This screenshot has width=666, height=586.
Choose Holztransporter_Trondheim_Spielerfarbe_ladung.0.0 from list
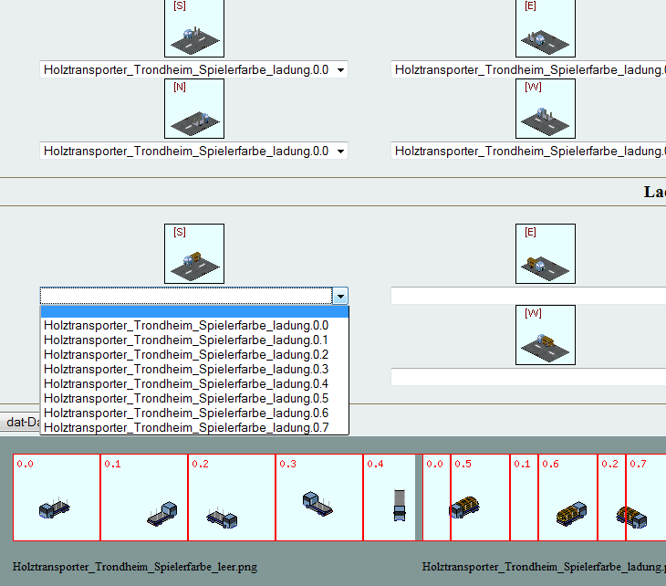pos(186,325)
